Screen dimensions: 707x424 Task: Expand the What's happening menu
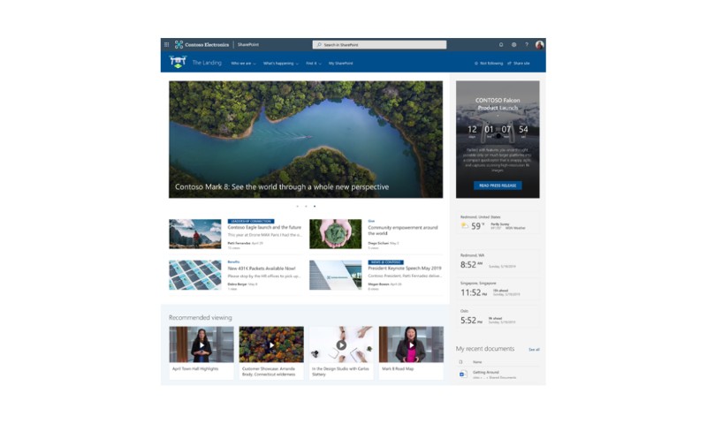[281, 64]
